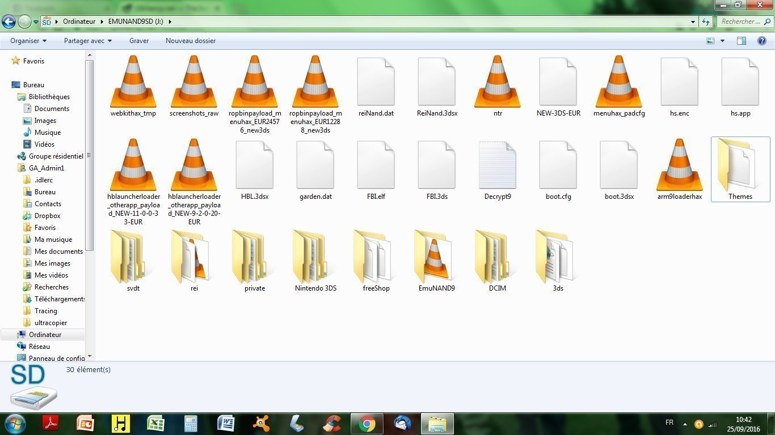Refresh the current folder
This screenshot has height=435, width=775.
[x=706, y=22]
